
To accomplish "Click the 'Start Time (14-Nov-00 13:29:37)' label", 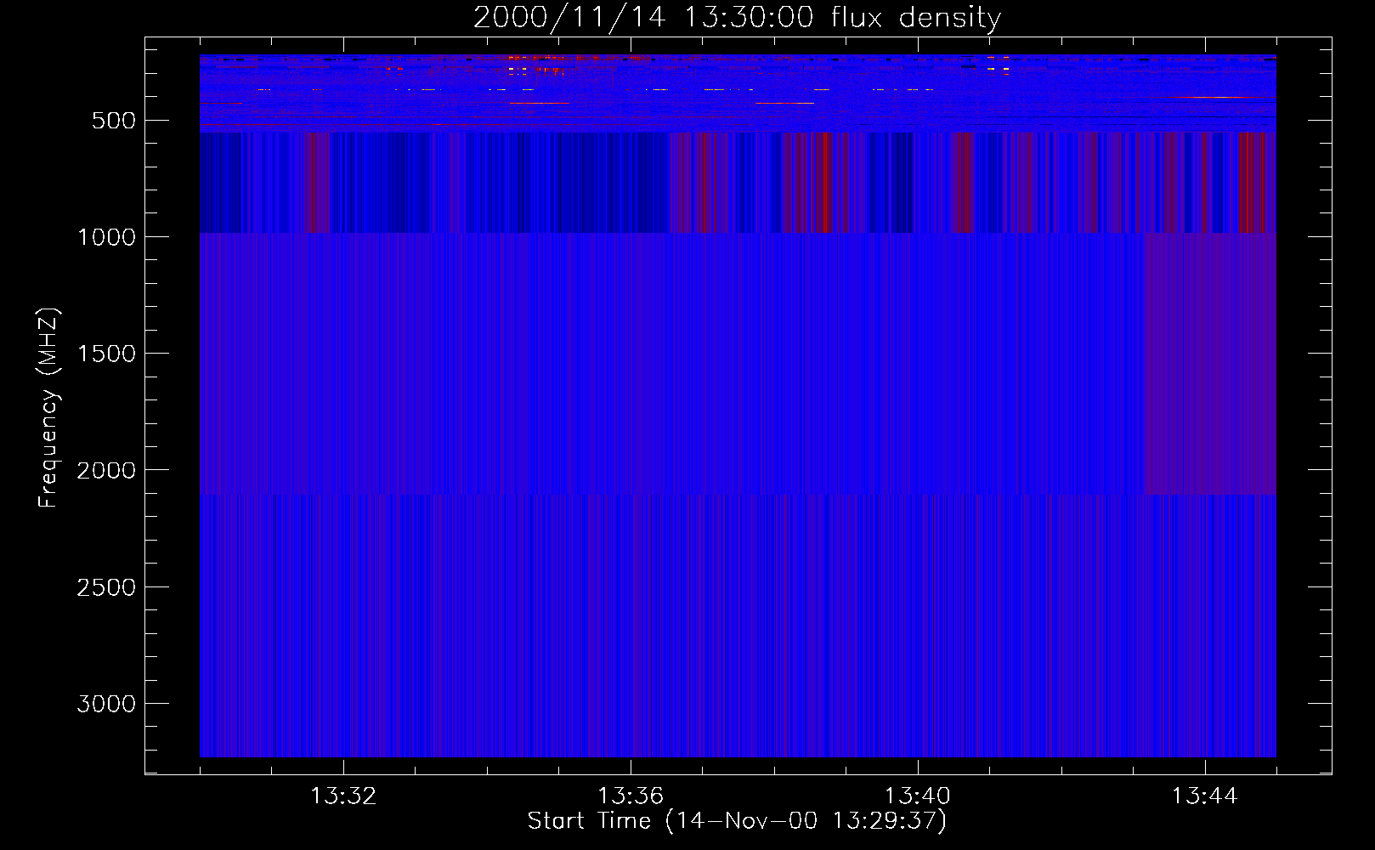I will point(737,821).
